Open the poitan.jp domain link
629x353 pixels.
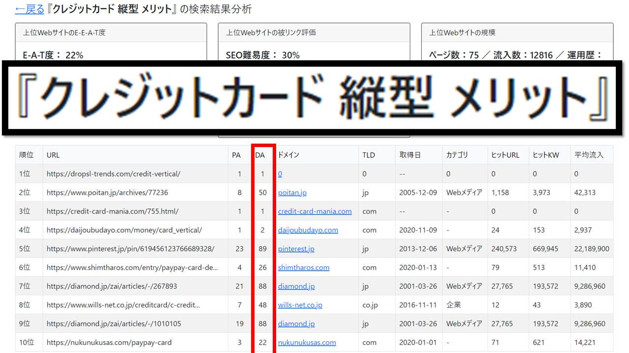click(x=292, y=192)
